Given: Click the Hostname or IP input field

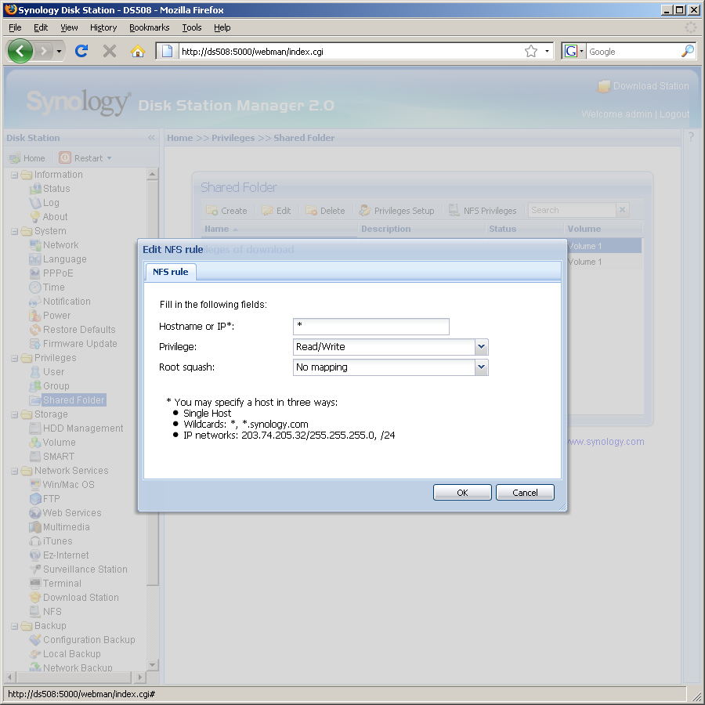Looking at the screenshot, I should (x=371, y=327).
